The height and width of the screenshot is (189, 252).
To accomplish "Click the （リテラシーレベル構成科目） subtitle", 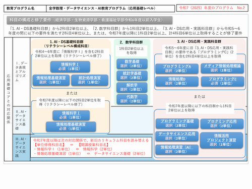I will pos(67,46).
